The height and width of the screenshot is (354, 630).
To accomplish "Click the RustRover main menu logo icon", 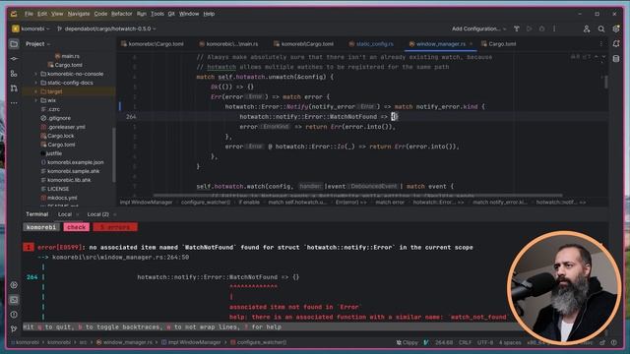I will pyautogui.click(x=14, y=14).
